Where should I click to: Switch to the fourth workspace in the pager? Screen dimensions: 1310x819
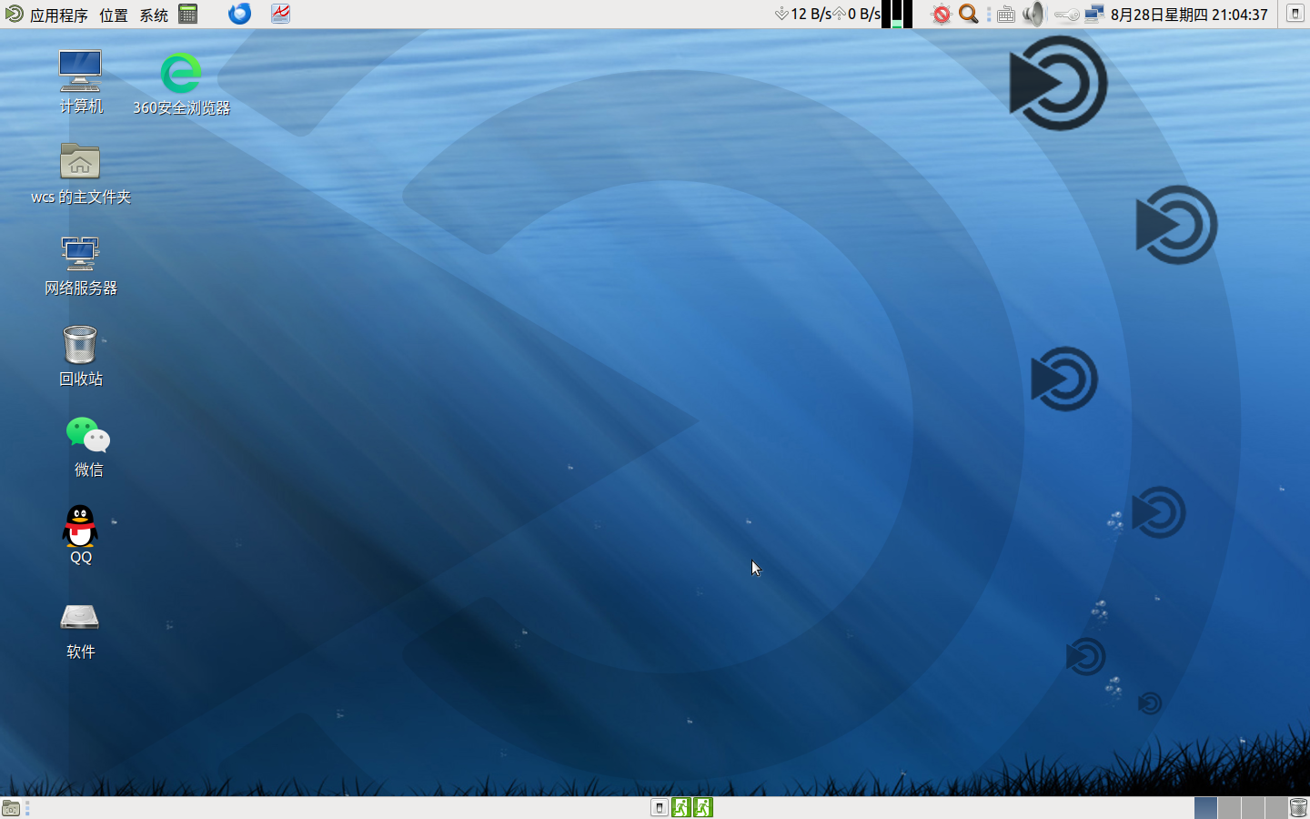pyautogui.click(x=1276, y=808)
